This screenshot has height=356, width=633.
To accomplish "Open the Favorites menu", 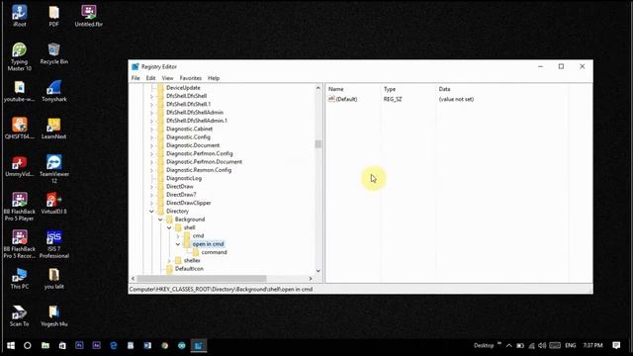I will (x=191, y=78).
